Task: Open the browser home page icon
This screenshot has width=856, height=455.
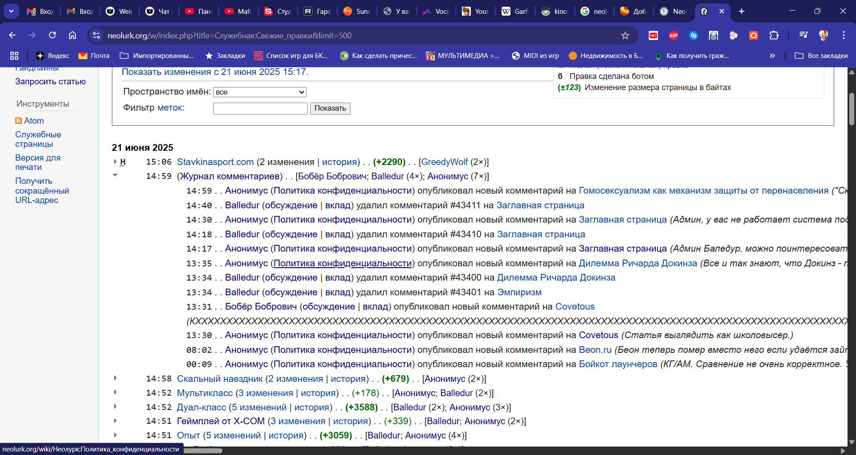Action: click(72, 35)
